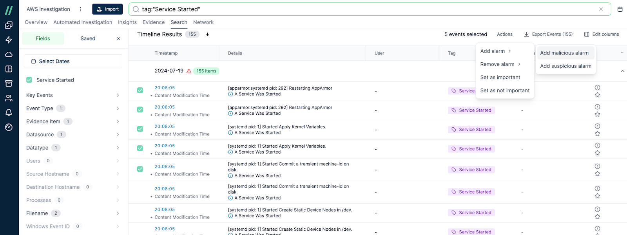The image size is (627, 235).
Task: Open the copy/investigations sidebar icon
Action: (x=9, y=25)
